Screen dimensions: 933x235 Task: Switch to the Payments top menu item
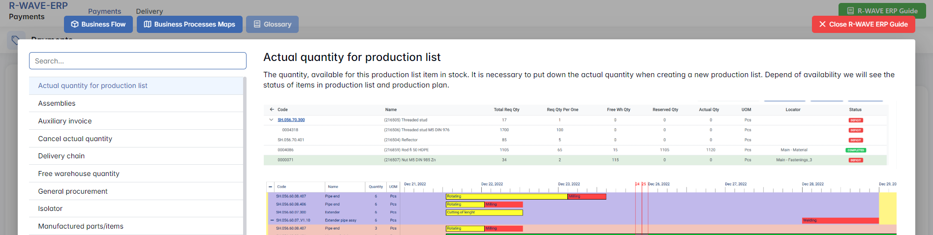[104, 11]
